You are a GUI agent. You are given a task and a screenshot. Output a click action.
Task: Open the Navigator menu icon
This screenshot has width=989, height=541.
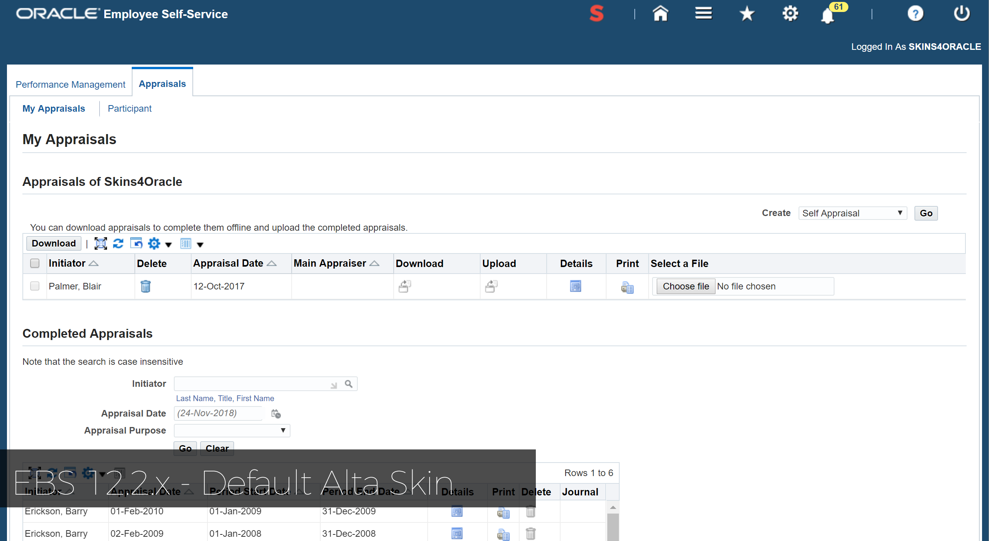[x=704, y=14]
